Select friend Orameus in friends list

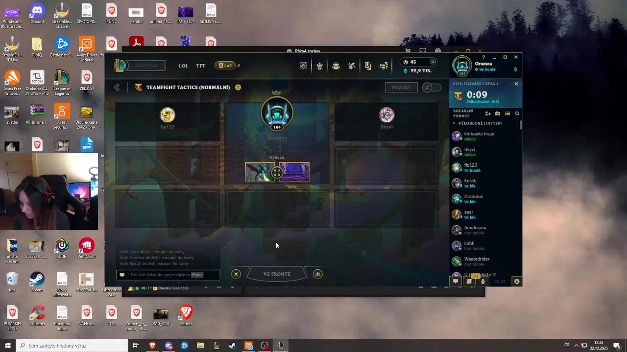click(x=485, y=198)
